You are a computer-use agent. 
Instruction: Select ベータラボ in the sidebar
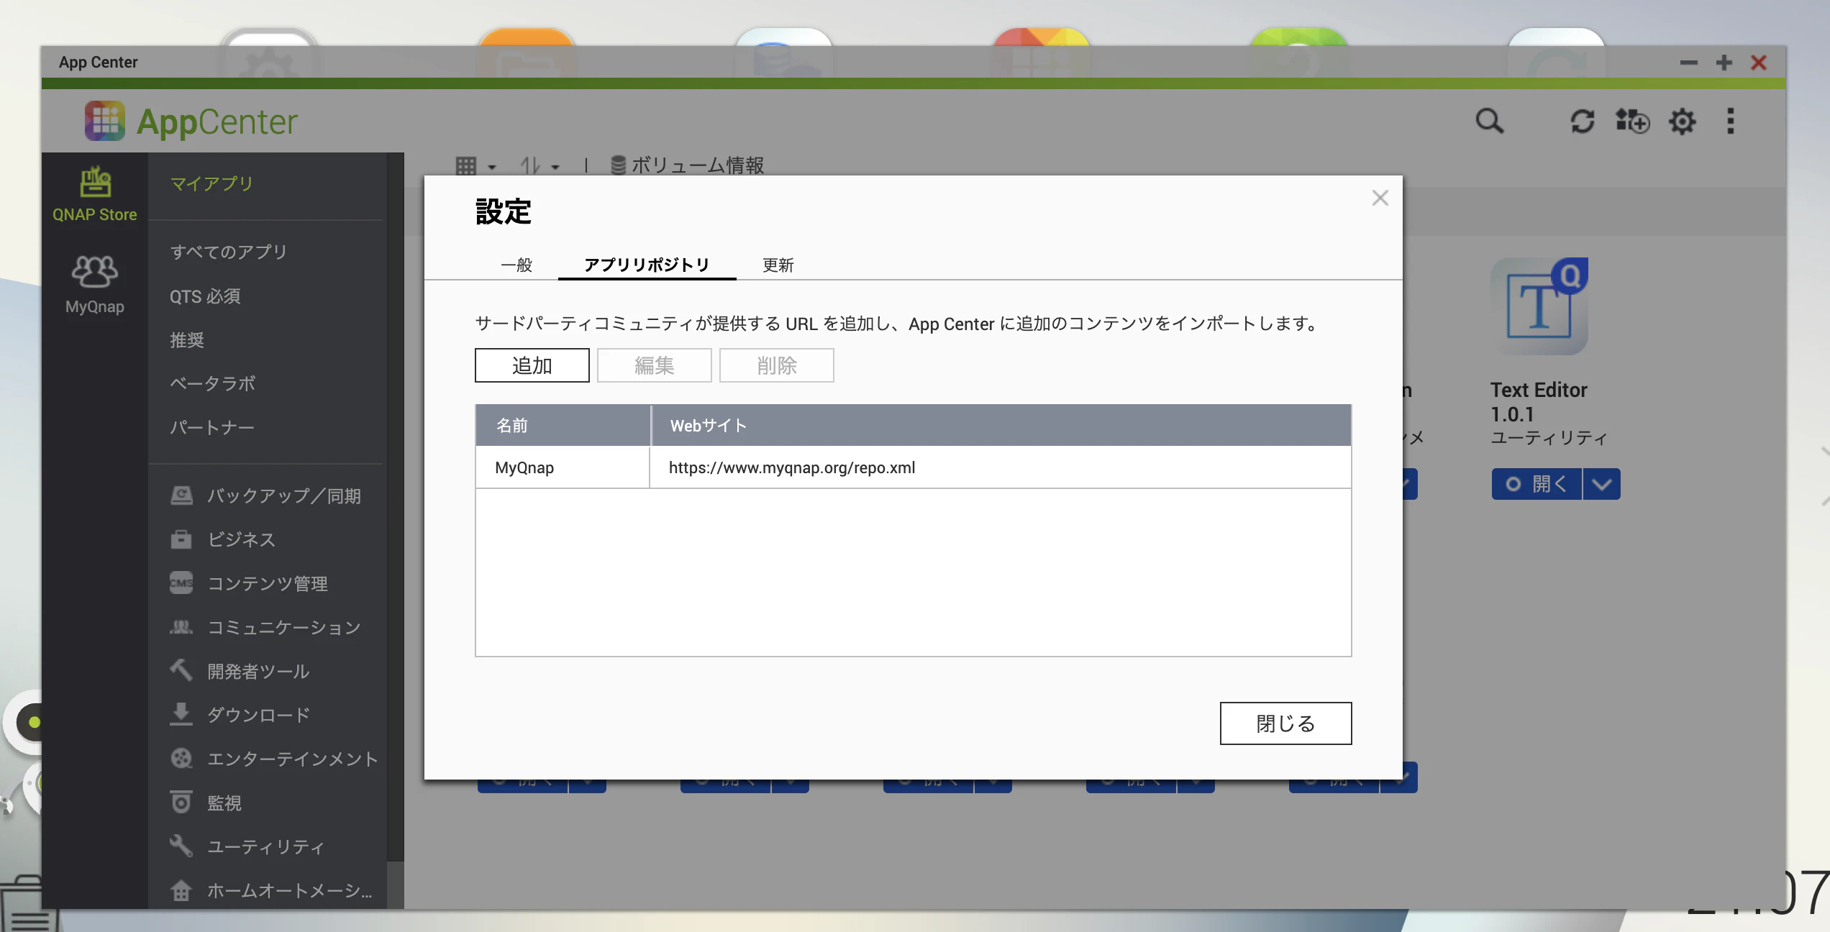(x=213, y=384)
